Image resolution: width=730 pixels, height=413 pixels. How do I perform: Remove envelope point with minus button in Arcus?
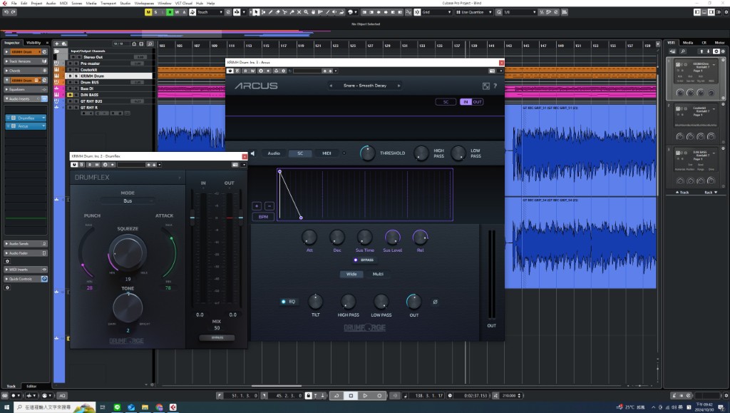coord(269,206)
